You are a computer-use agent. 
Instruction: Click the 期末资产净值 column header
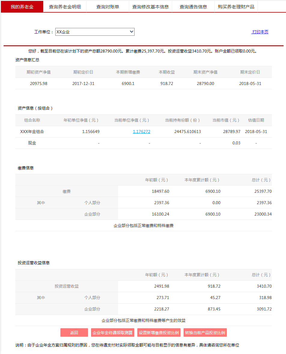(205, 72)
